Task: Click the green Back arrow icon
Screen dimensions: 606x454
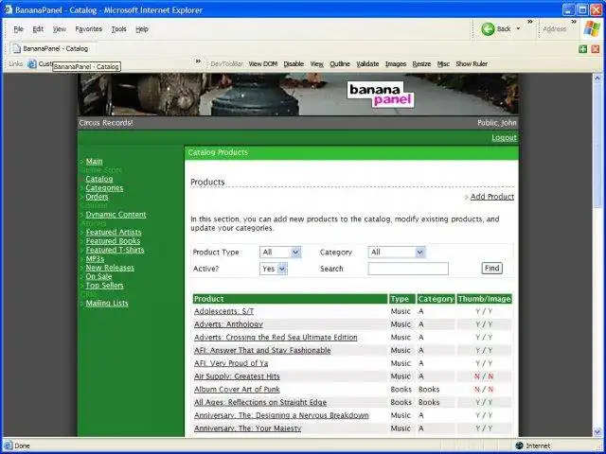Action: (x=488, y=29)
